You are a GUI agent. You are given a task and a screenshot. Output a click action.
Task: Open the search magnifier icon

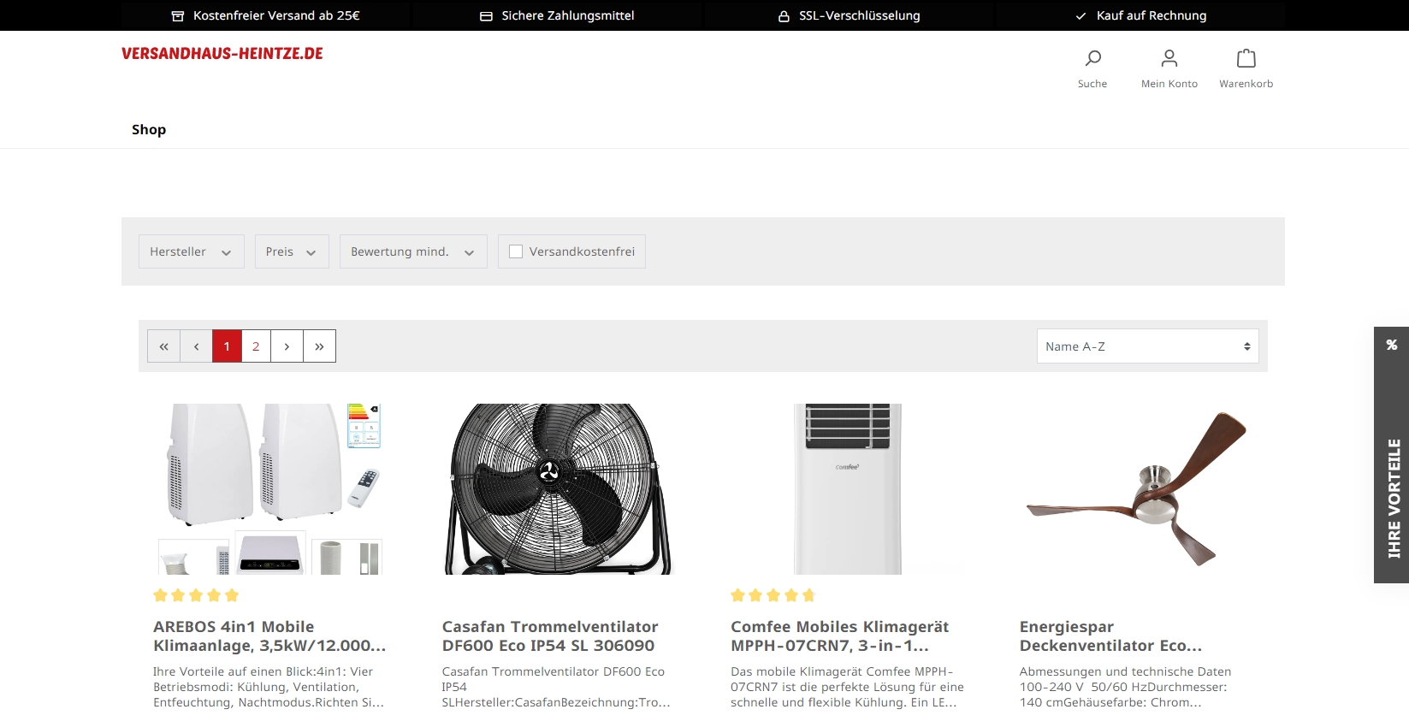tap(1092, 58)
